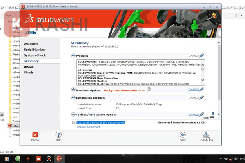Click summary pane scroll down arrow
Image resolution: width=245 pixels, height=163 pixels.
(219, 115)
